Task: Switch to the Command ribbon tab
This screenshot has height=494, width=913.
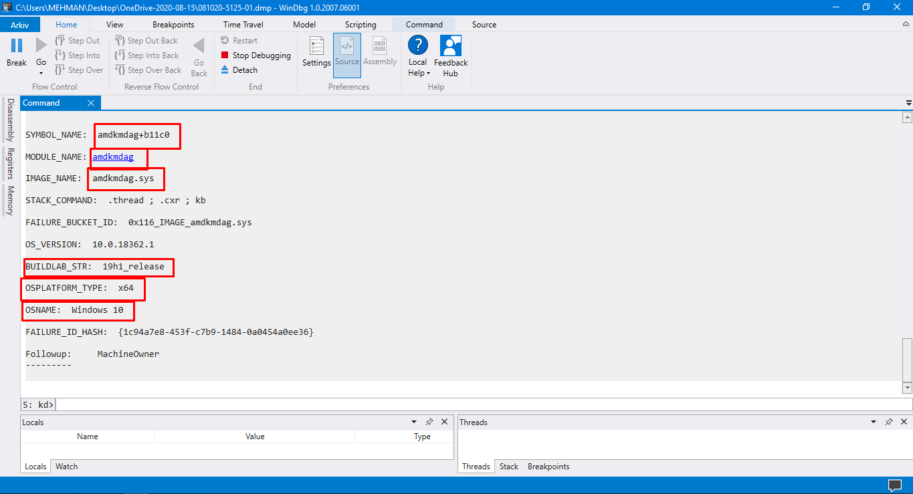Action: (424, 25)
